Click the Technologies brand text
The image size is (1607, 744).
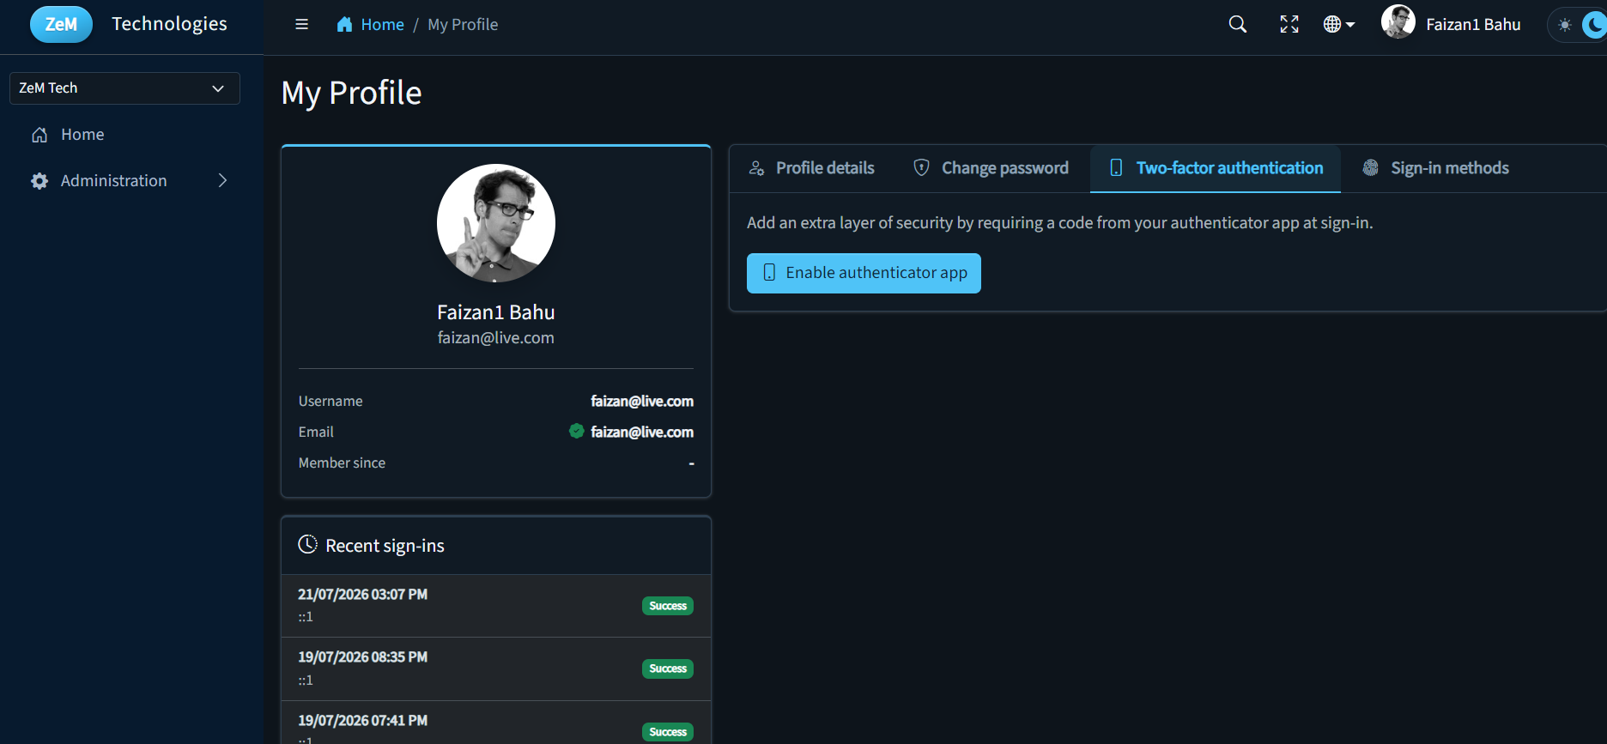click(169, 24)
